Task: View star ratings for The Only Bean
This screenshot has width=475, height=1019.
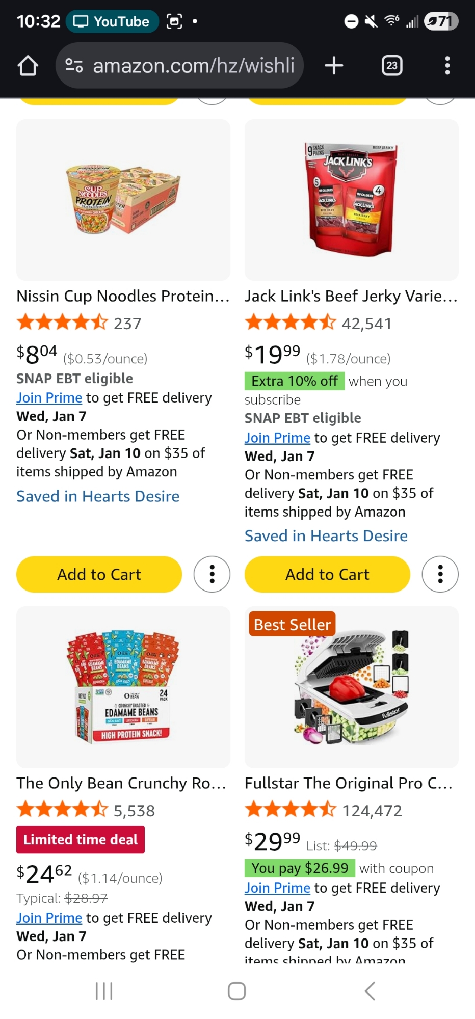Action: point(62,810)
